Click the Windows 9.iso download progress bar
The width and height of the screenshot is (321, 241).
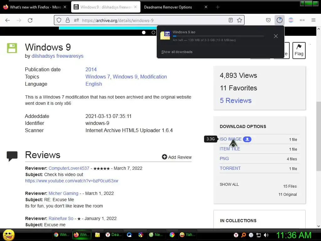(218, 36)
